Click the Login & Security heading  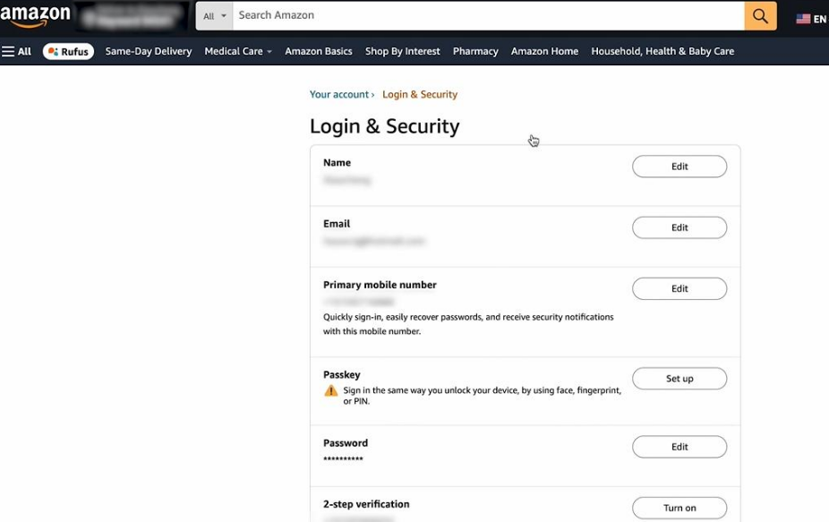point(384,126)
